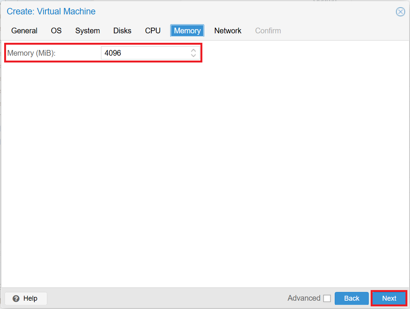Select the Memory tab
This screenshot has height=309, width=410.
click(187, 31)
